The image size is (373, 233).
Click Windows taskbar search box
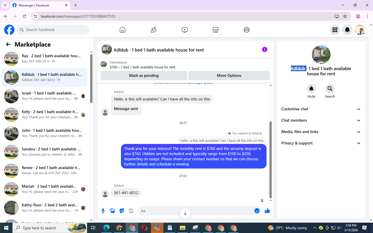pyautogui.click(x=50, y=228)
